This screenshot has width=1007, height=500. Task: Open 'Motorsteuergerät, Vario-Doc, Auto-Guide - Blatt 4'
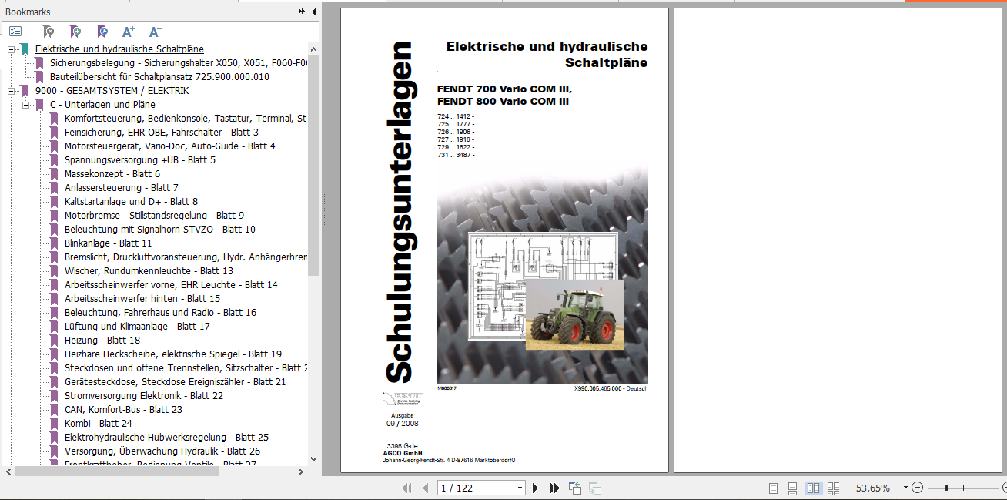click(170, 146)
